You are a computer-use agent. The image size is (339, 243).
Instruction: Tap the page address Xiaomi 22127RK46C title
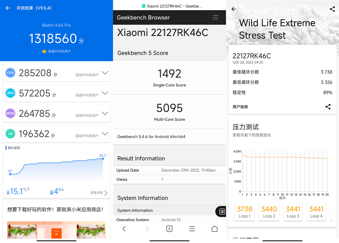coord(175,6)
